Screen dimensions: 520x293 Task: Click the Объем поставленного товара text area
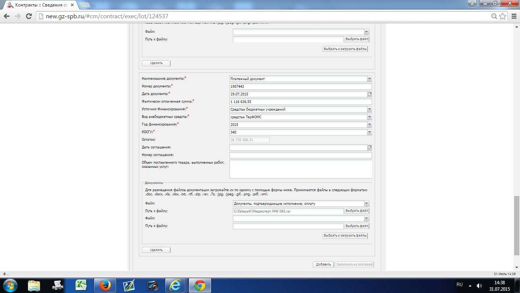tap(301, 169)
